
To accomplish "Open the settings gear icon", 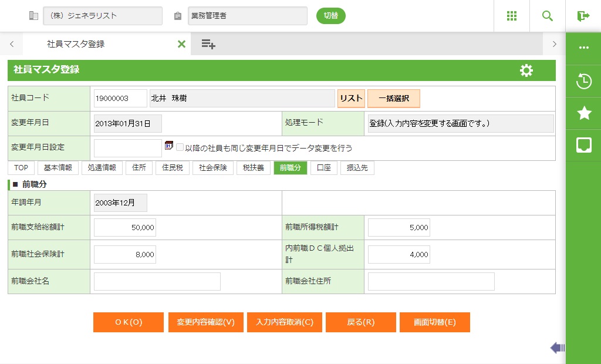I will (526, 70).
